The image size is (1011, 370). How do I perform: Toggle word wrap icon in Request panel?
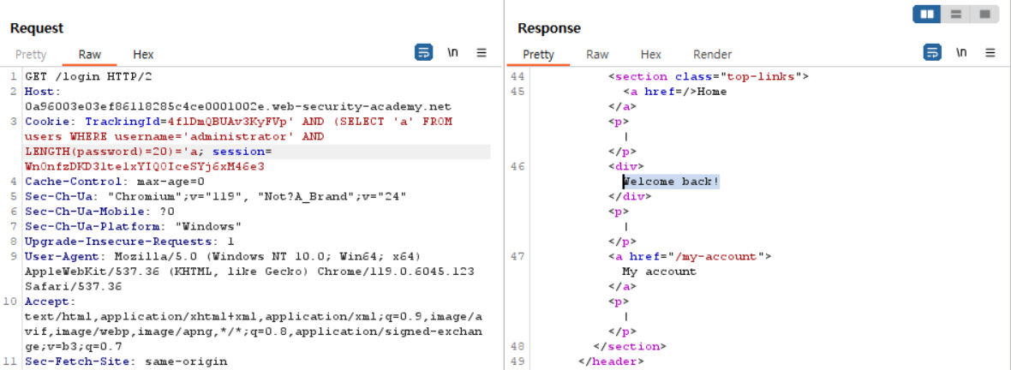[423, 53]
